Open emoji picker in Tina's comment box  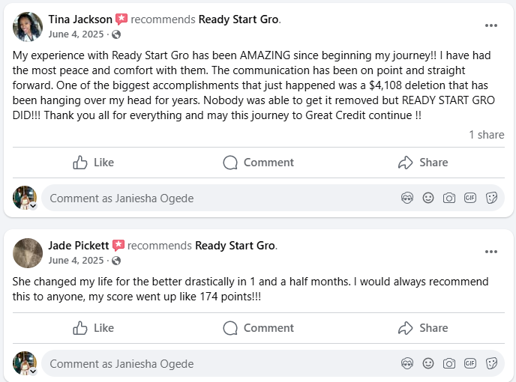tap(428, 198)
